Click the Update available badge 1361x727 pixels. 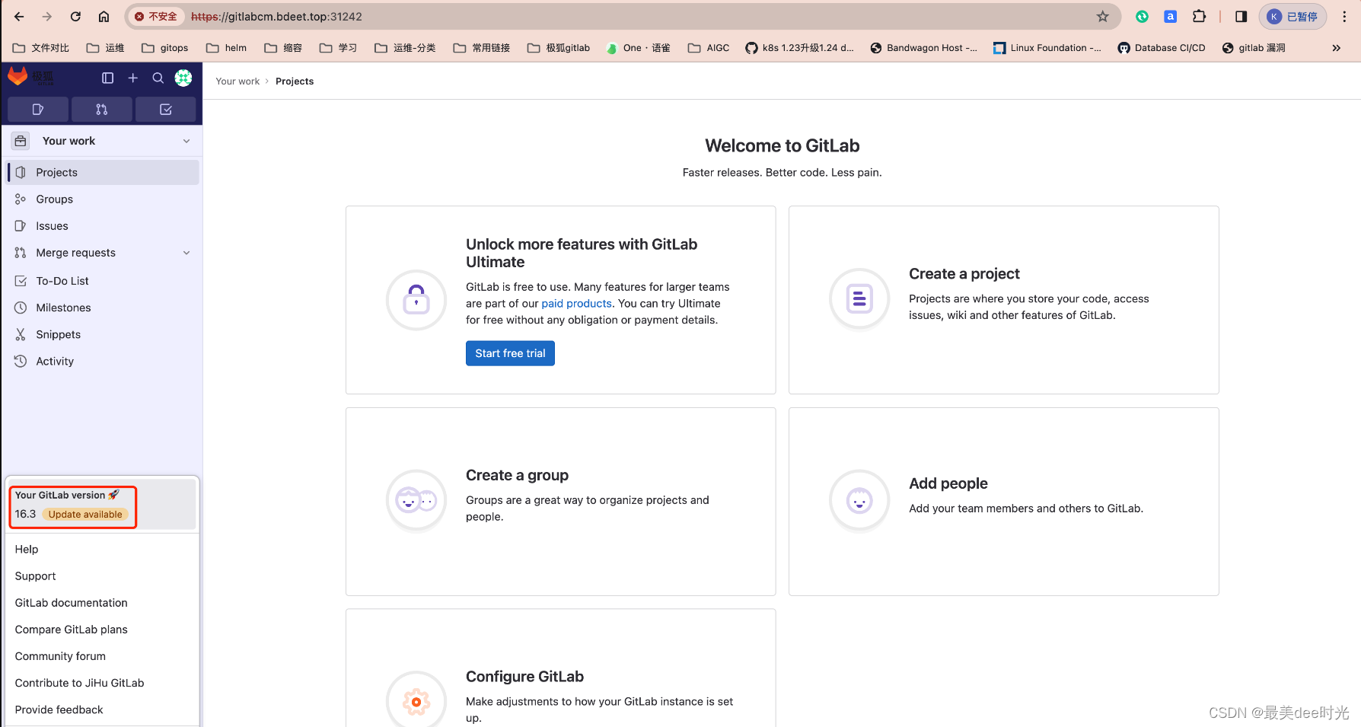(85, 515)
